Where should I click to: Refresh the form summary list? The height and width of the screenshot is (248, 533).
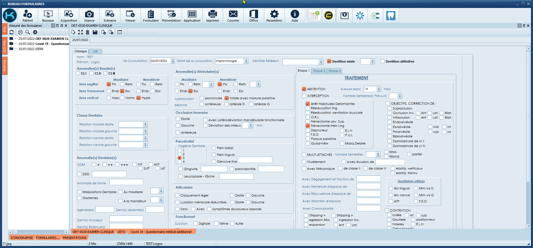(x=12, y=32)
